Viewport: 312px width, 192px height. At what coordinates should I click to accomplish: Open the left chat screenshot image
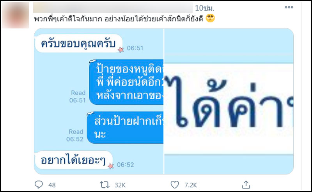(99, 101)
